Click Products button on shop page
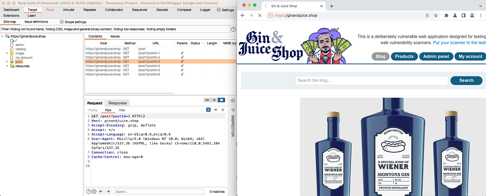 click(x=404, y=57)
